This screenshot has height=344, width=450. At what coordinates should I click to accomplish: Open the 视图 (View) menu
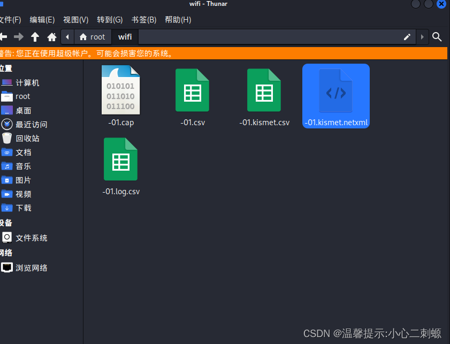75,20
